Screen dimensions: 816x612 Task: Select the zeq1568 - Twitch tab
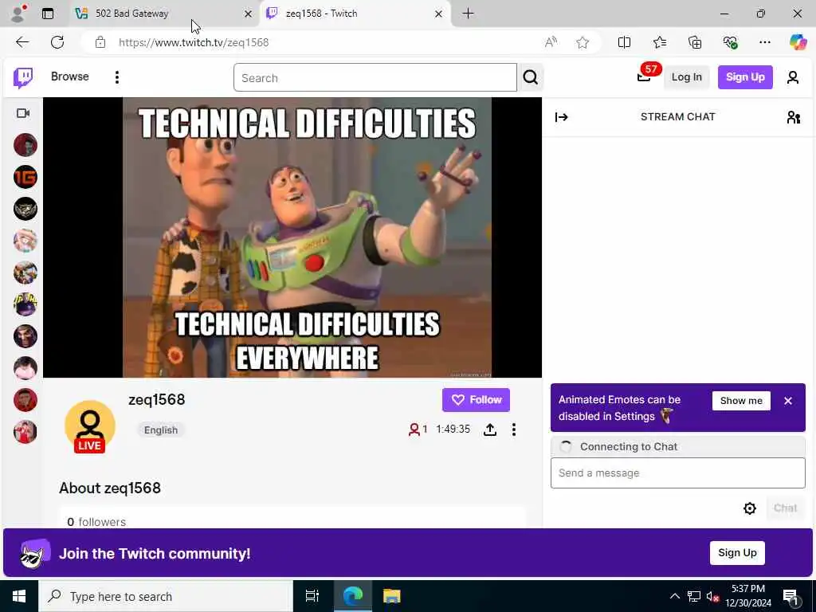click(355, 14)
